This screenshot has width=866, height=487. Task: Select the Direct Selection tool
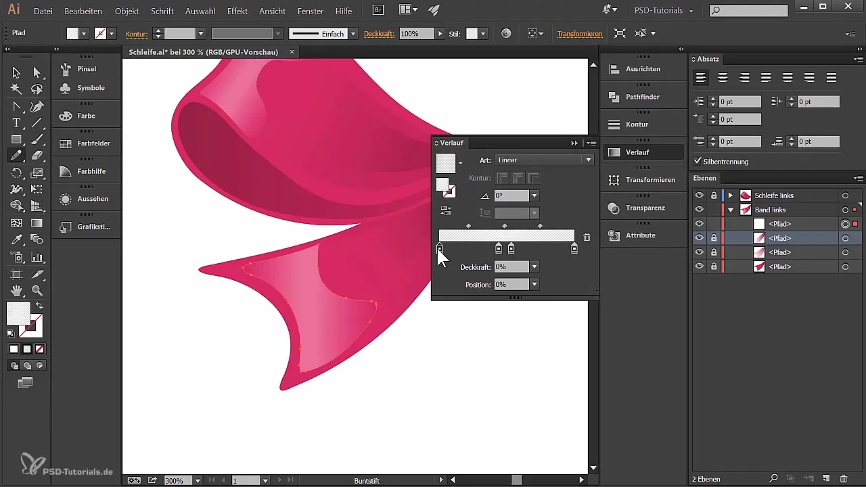coord(37,72)
